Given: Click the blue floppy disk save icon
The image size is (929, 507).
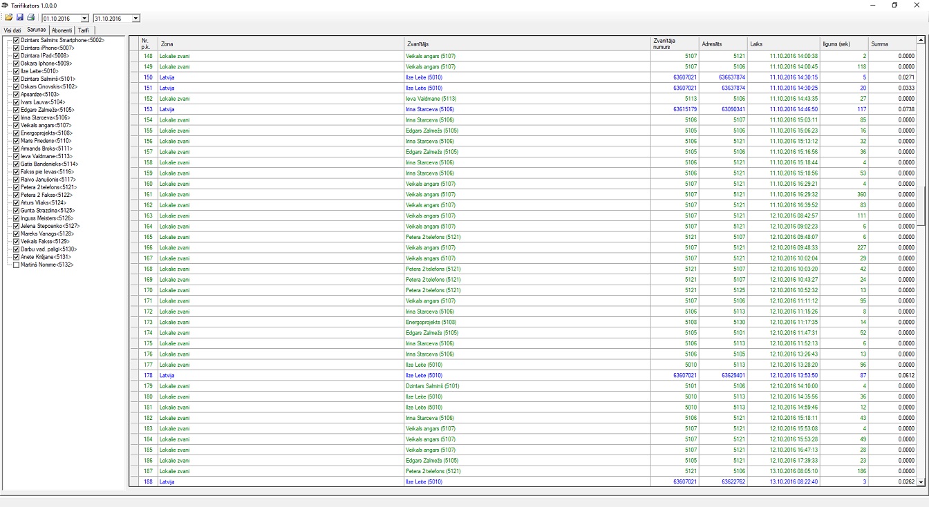Looking at the screenshot, I should coord(20,17).
